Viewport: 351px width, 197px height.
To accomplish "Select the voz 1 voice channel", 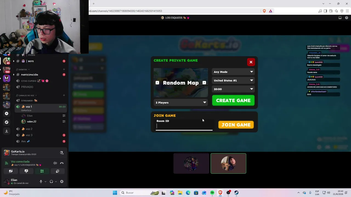I will (41, 108).
